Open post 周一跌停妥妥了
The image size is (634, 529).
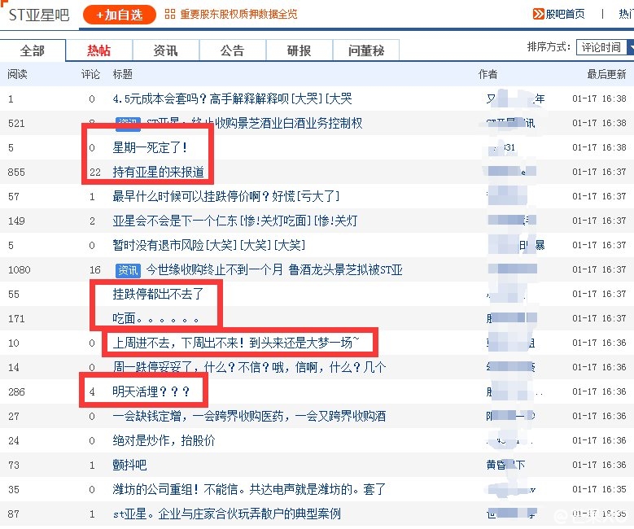tap(249, 367)
